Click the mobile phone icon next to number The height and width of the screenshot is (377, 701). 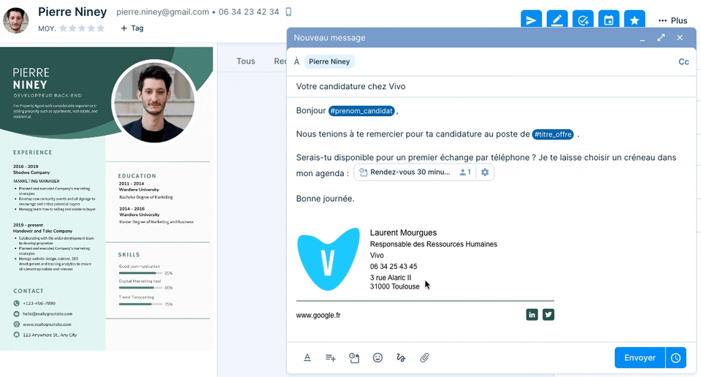point(289,12)
